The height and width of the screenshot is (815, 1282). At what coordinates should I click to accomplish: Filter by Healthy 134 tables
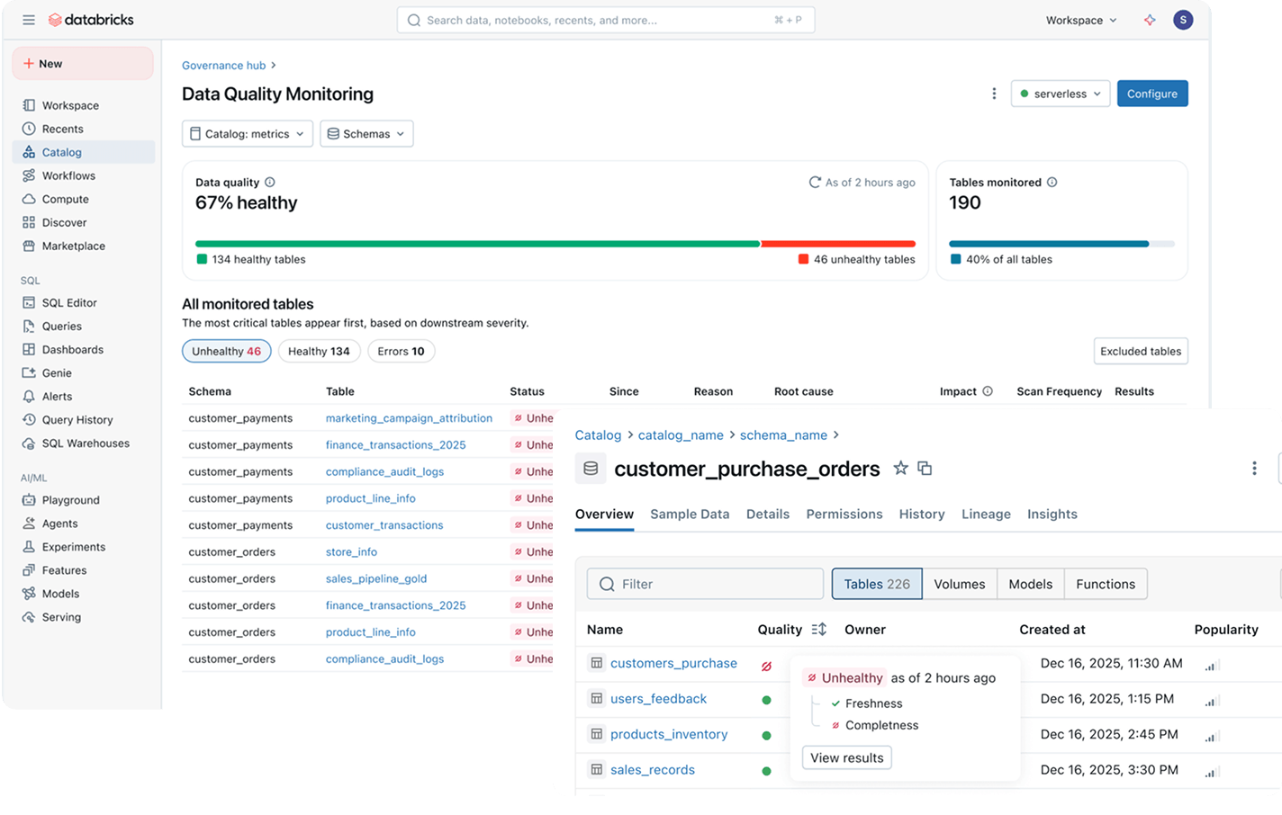(319, 351)
